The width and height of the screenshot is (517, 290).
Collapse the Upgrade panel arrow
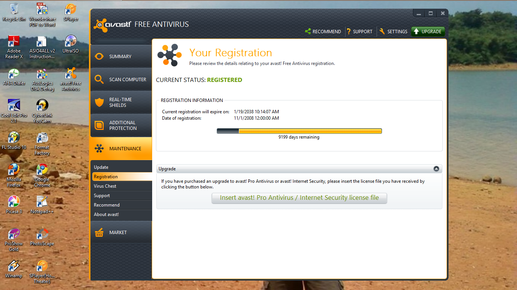coord(436,169)
